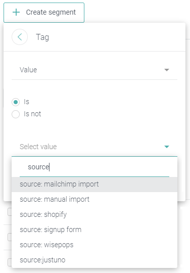Open the Value dropdown
Viewport: 190px width, 273px height.
pyautogui.click(x=94, y=70)
